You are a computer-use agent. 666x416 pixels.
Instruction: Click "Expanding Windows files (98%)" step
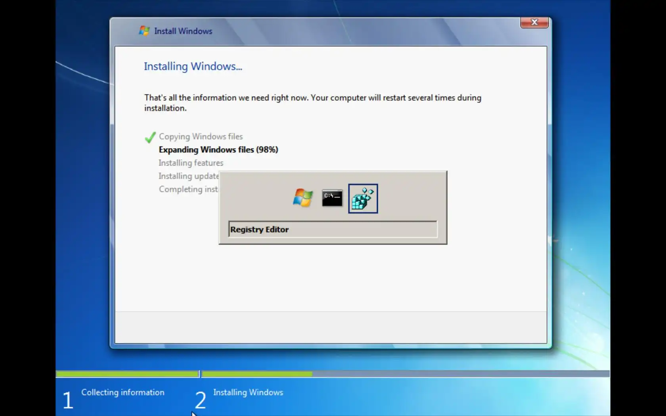pos(218,150)
